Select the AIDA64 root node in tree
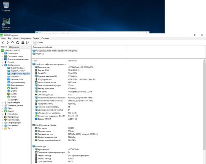This screenshot has height=164, width=206. 11,50
